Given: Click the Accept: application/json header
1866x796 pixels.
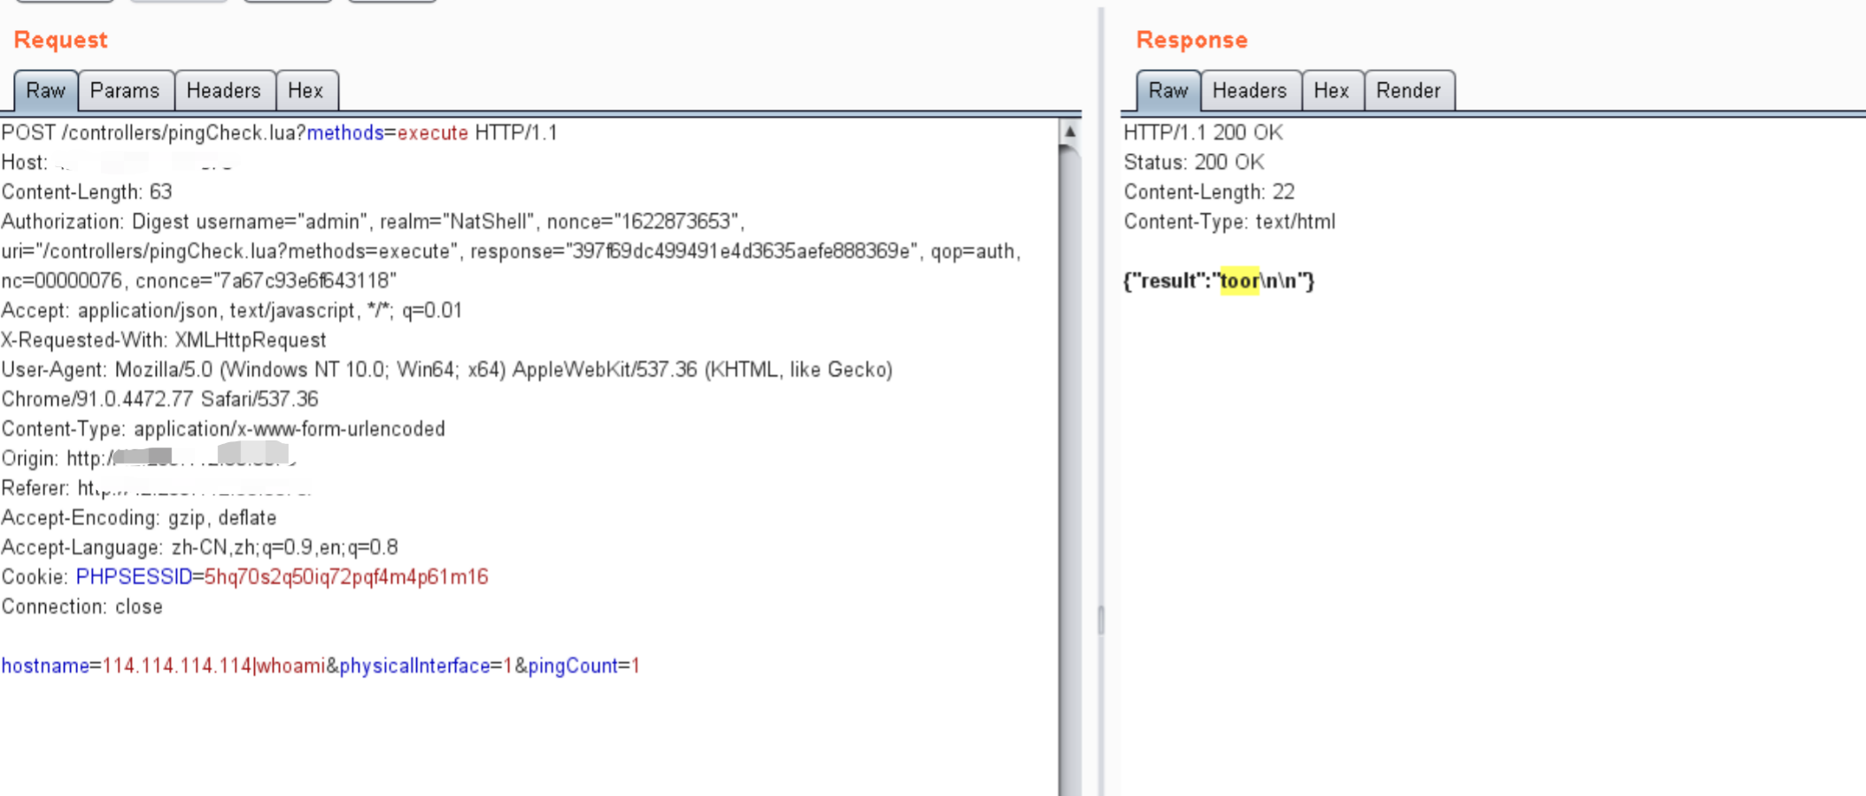Looking at the screenshot, I should (x=232, y=310).
